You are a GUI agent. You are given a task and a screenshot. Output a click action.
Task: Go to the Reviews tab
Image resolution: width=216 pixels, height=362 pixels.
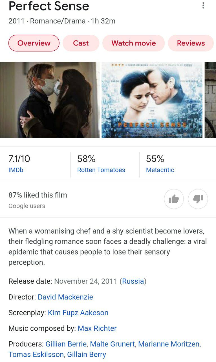(191, 43)
